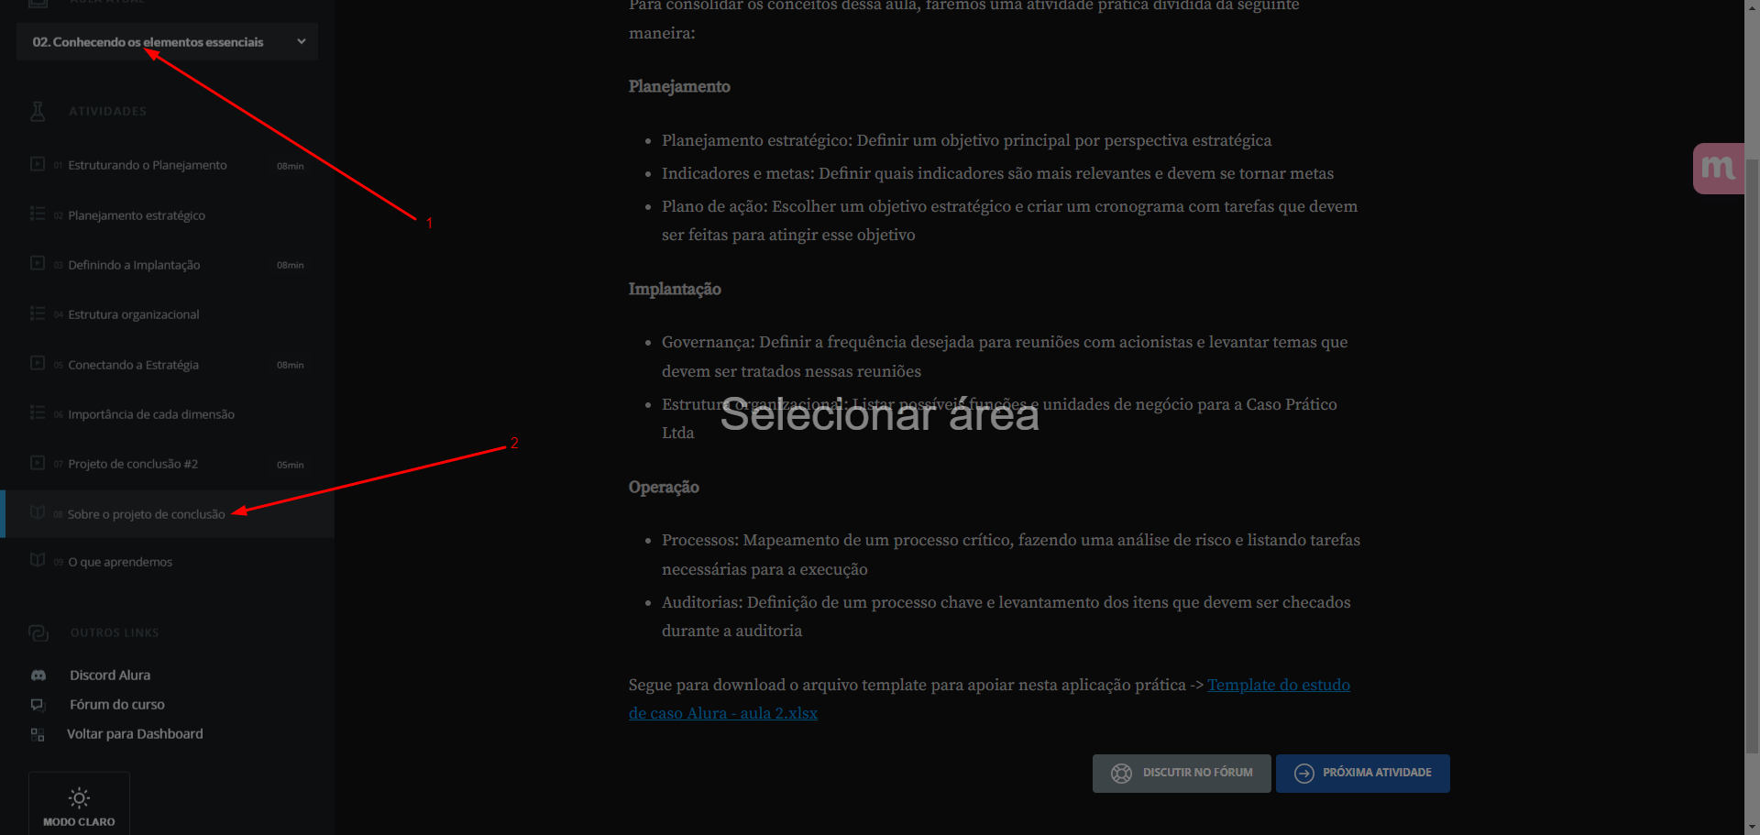Click book icon beside 'Sobre o projeto de conclusão'
1760x835 pixels.
(x=38, y=512)
